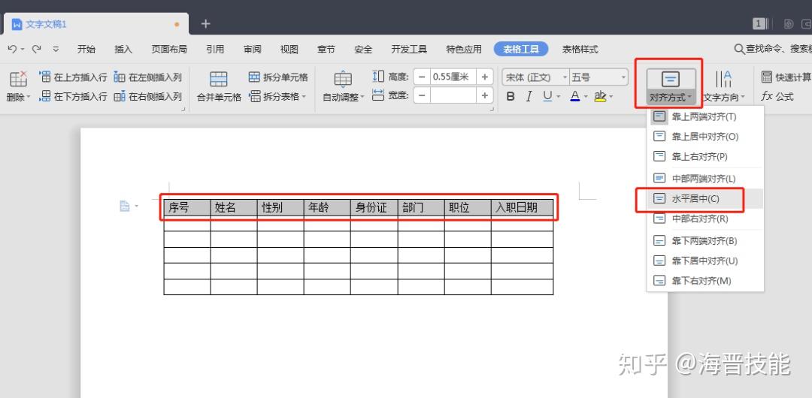
Task: Click the Merge Cells (合并单元格) icon
Action: click(x=219, y=79)
